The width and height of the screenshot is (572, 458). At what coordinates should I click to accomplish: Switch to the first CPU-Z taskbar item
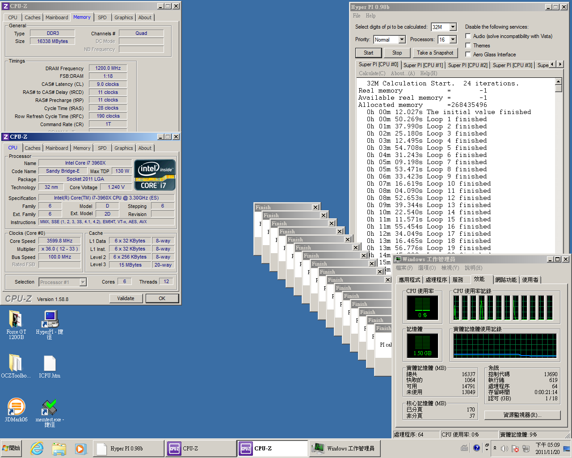[x=201, y=448]
